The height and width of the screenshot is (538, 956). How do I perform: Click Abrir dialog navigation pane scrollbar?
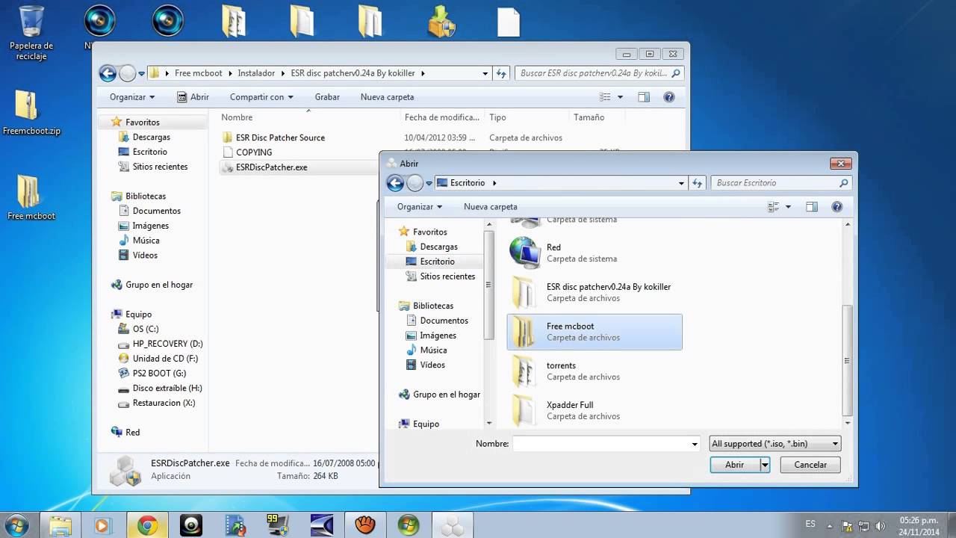(x=488, y=284)
